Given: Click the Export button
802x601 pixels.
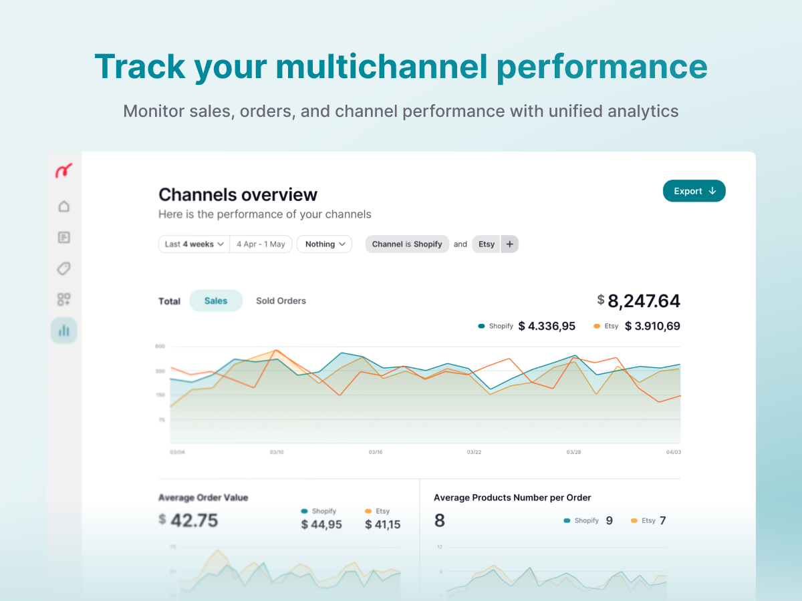Looking at the screenshot, I should (694, 191).
